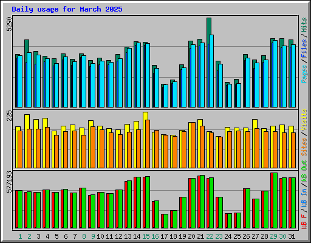Click the 'kB F' legend label

pyautogui.click(x=304, y=222)
